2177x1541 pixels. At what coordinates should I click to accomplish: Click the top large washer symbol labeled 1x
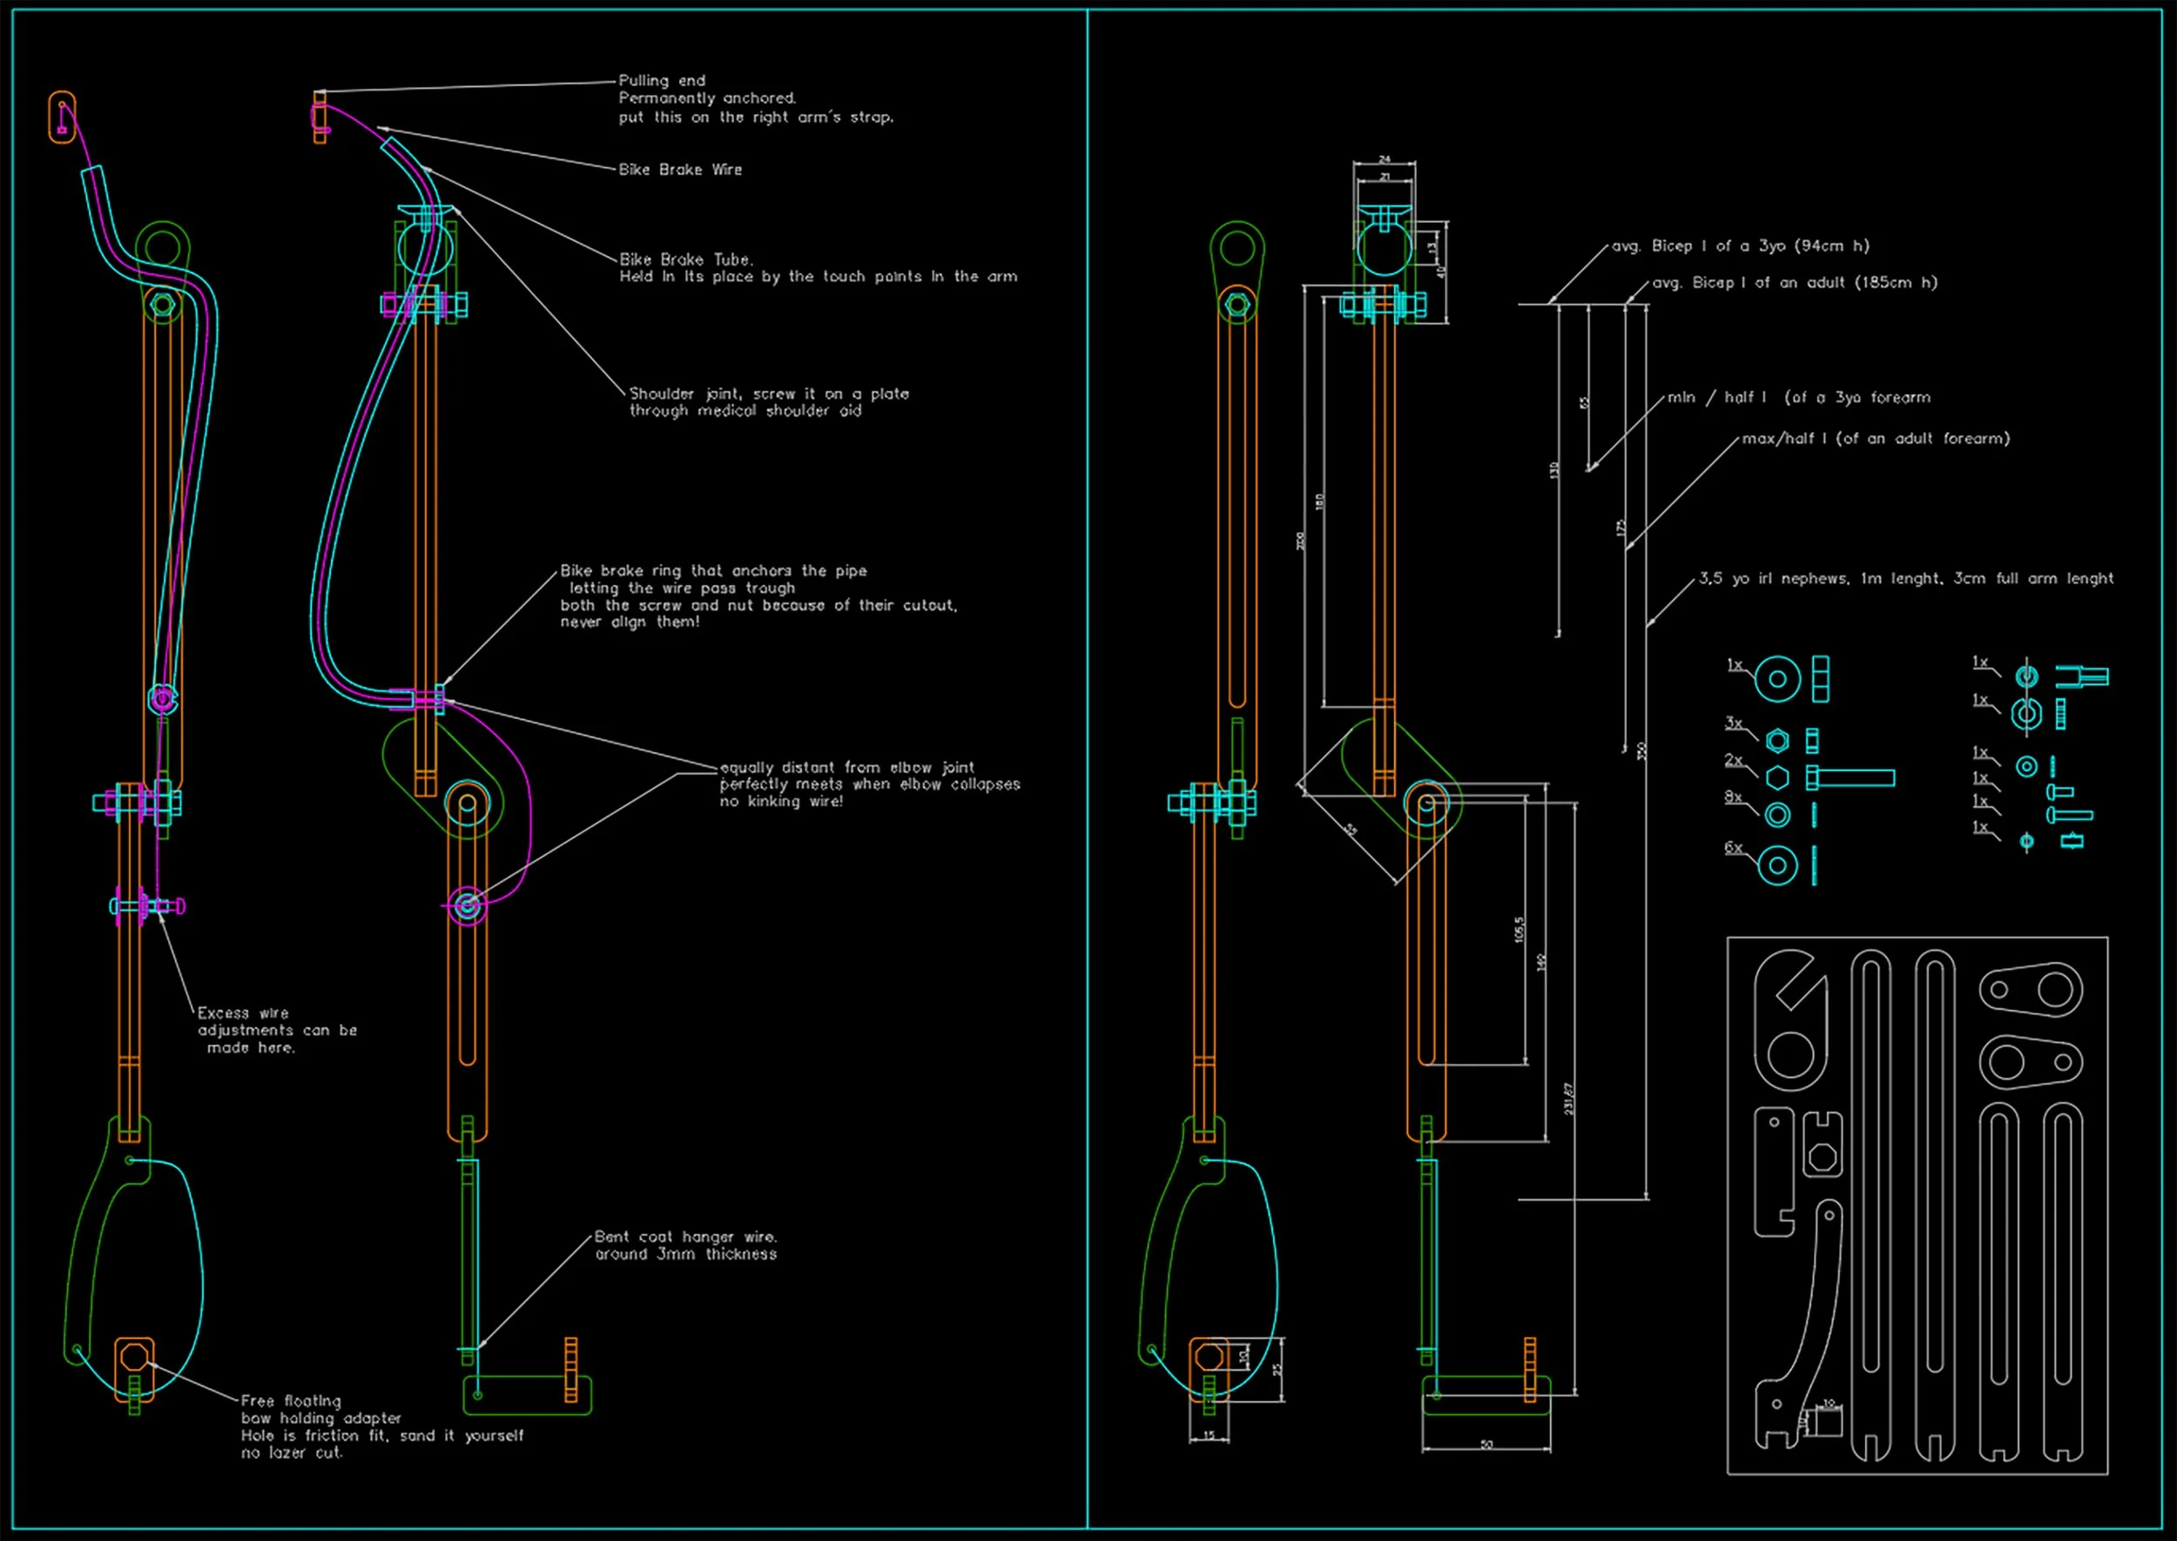coord(1776,679)
